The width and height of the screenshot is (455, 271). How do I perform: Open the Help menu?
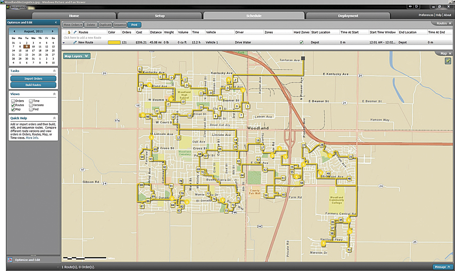point(438,15)
